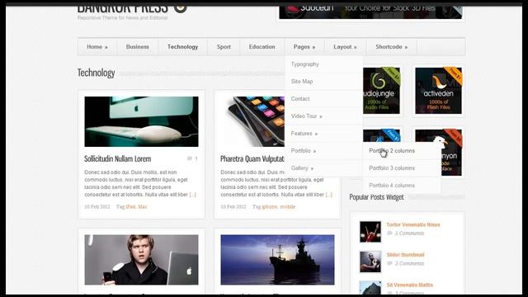Expand the Pages dropdown menu
The image size is (528, 297).
[304, 47]
